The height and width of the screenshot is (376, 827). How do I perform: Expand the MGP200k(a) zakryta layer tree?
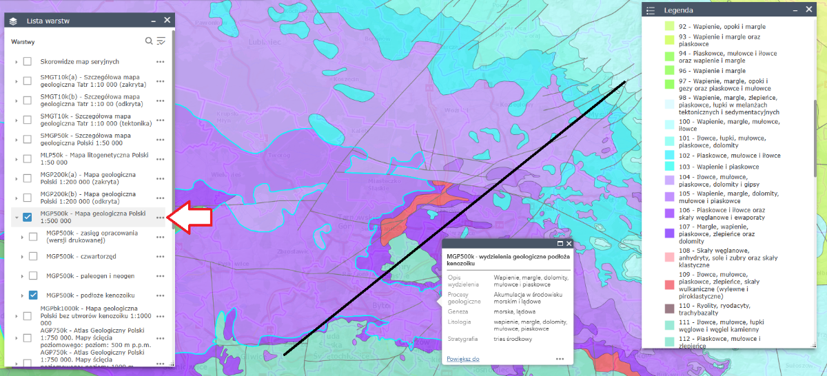pyautogui.click(x=17, y=179)
